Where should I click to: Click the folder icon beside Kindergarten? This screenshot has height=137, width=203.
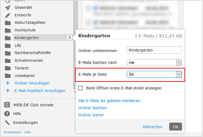(x=8, y=38)
